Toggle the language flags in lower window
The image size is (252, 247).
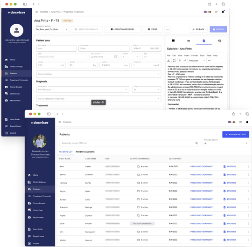pyautogui.click(x=231, y=122)
